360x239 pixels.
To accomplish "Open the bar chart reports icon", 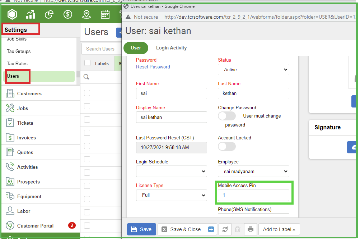I will [31, 14].
